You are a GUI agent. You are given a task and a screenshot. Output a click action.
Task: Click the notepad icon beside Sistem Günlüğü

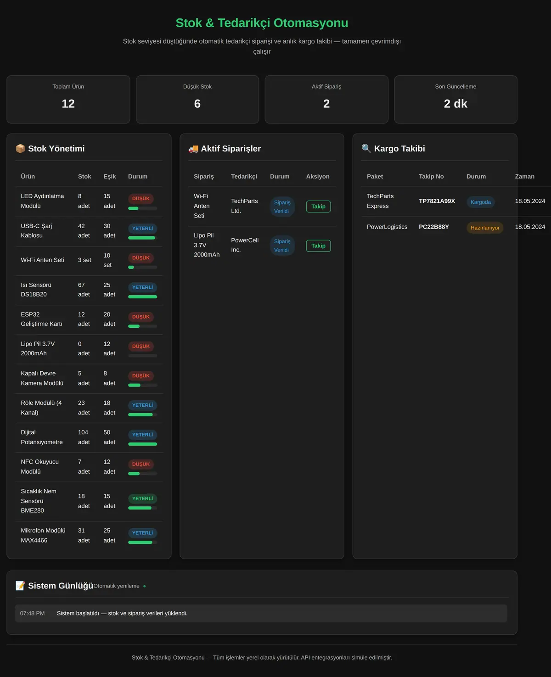tap(20, 586)
